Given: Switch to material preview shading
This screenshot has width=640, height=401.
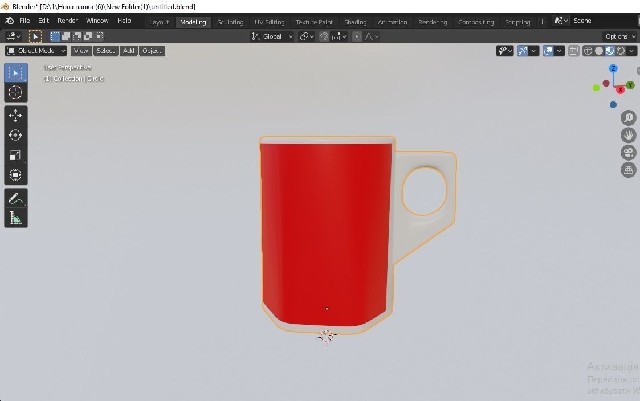Looking at the screenshot, I should pos(609,51).
